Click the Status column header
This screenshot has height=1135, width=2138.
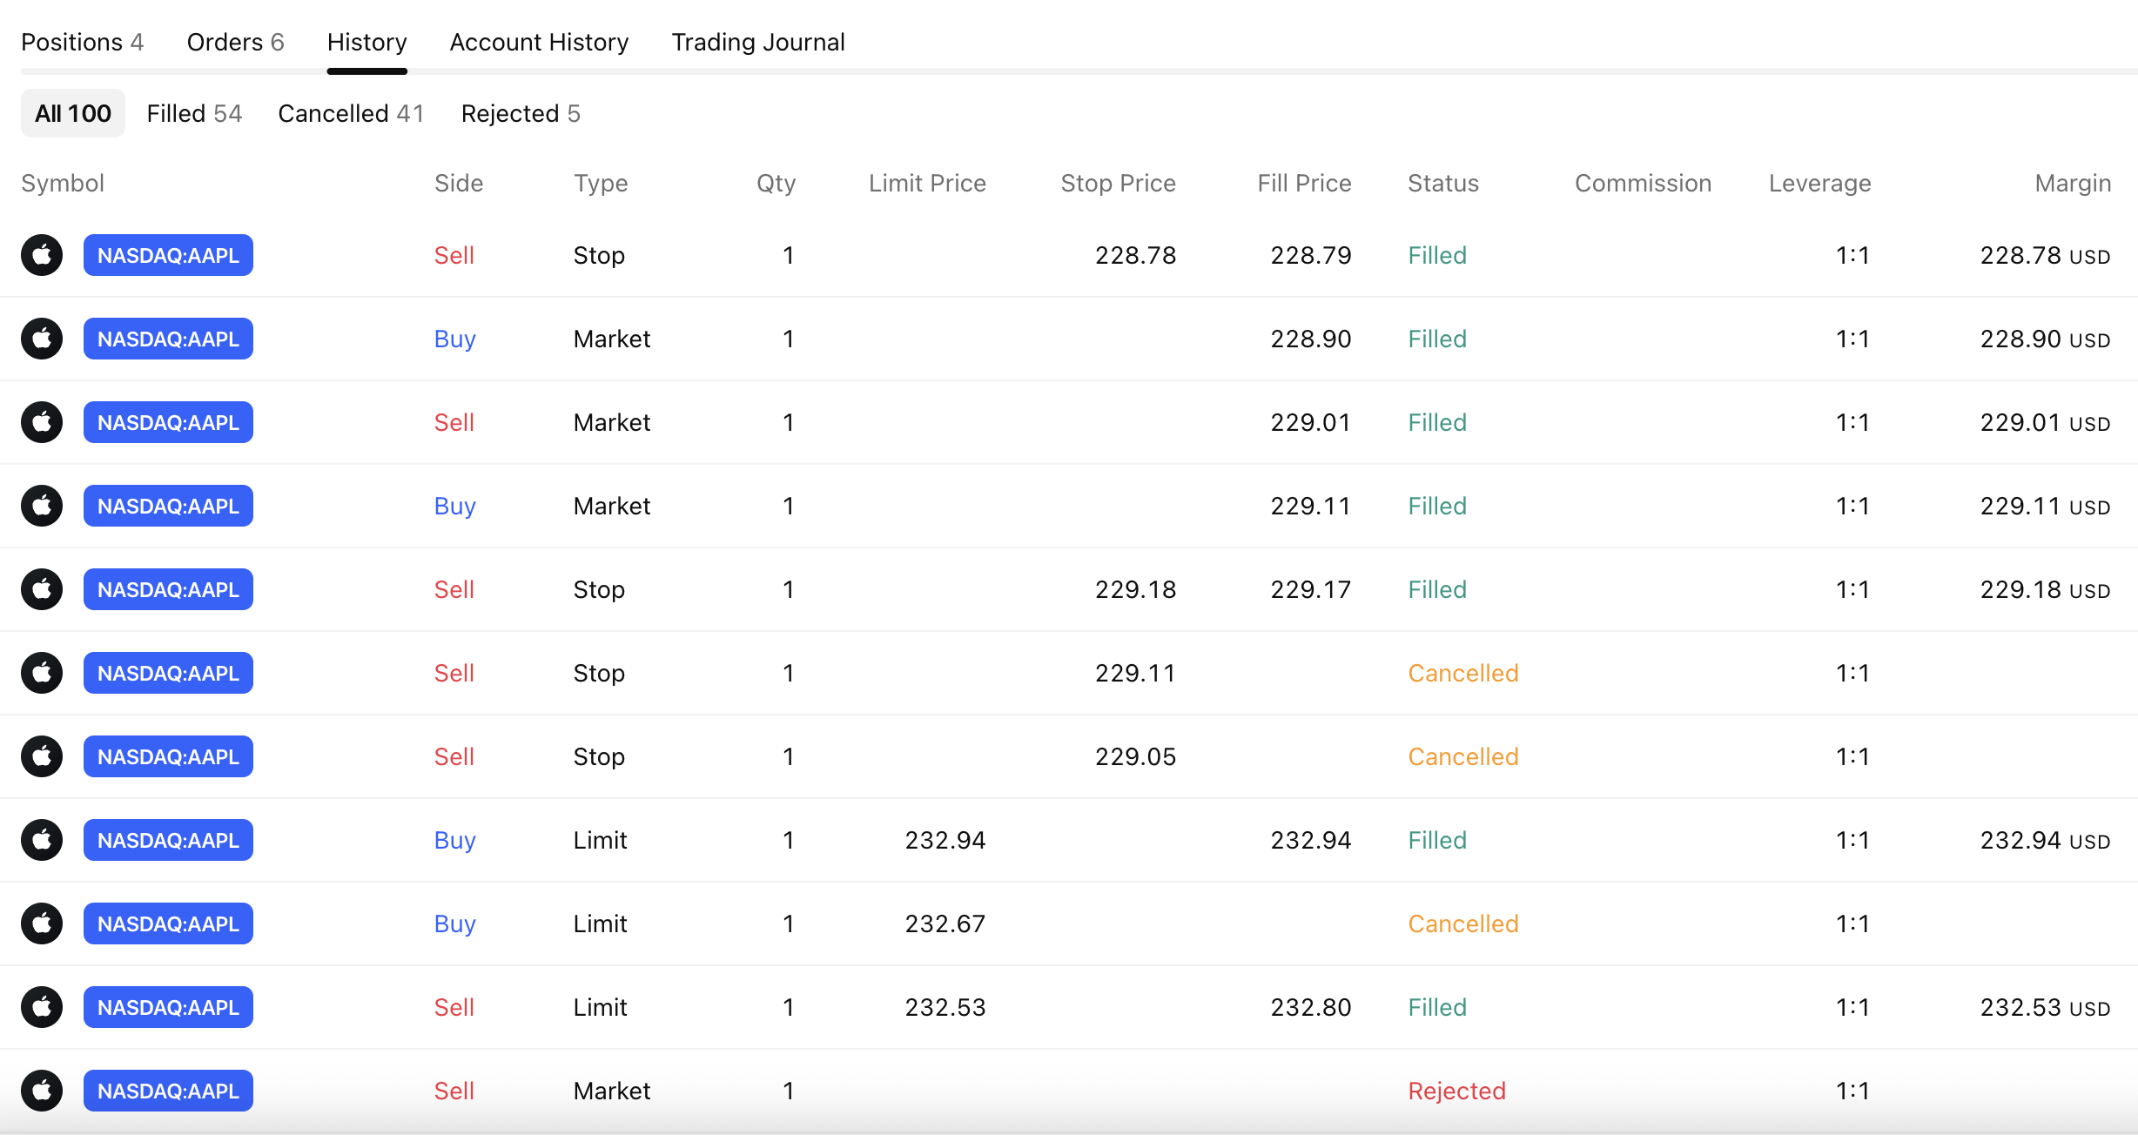[x=1442, y=183]
